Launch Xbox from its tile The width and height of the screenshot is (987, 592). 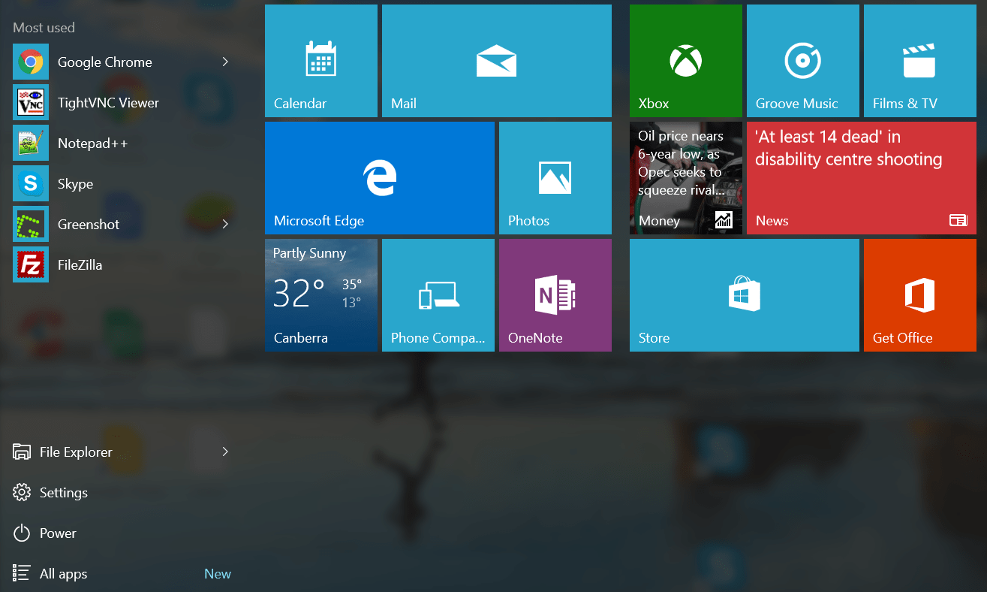point(685,61)
